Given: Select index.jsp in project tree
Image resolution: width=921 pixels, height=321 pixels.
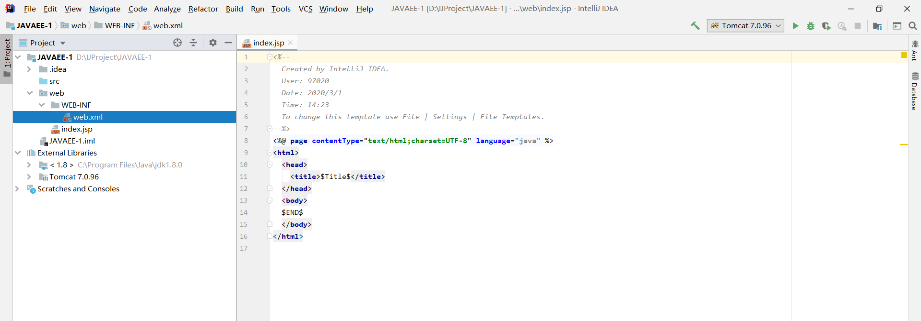Looking at the screenshot, I should (x=77, y=129).
